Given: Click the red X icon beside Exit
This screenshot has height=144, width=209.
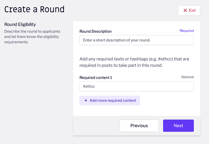Looking at the screenshot, I should point(185,10).
